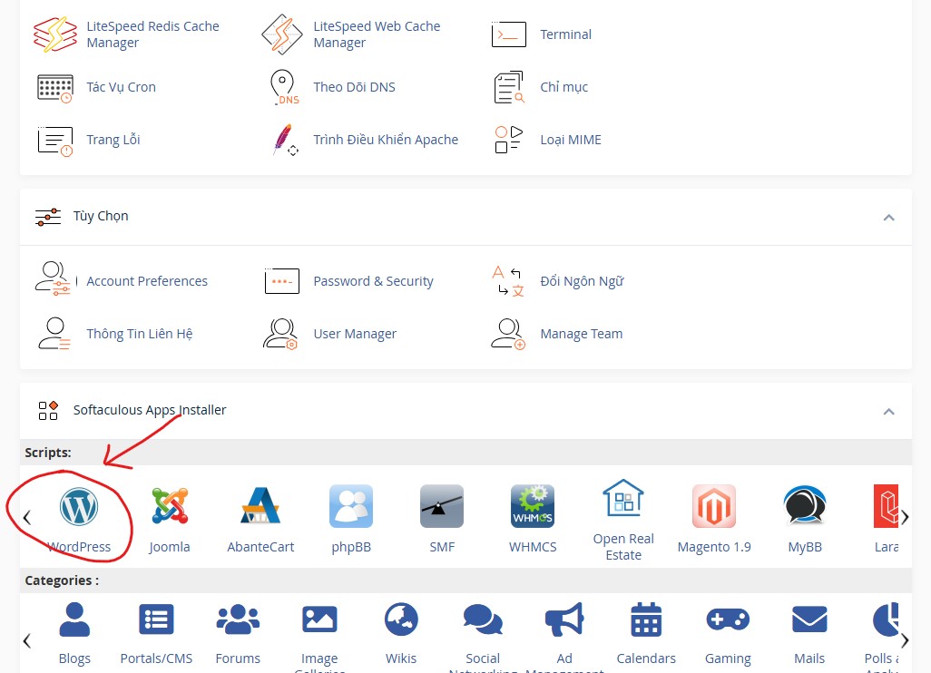Select the Calendars category
The image size is (931, 673).
click(646, 620)
